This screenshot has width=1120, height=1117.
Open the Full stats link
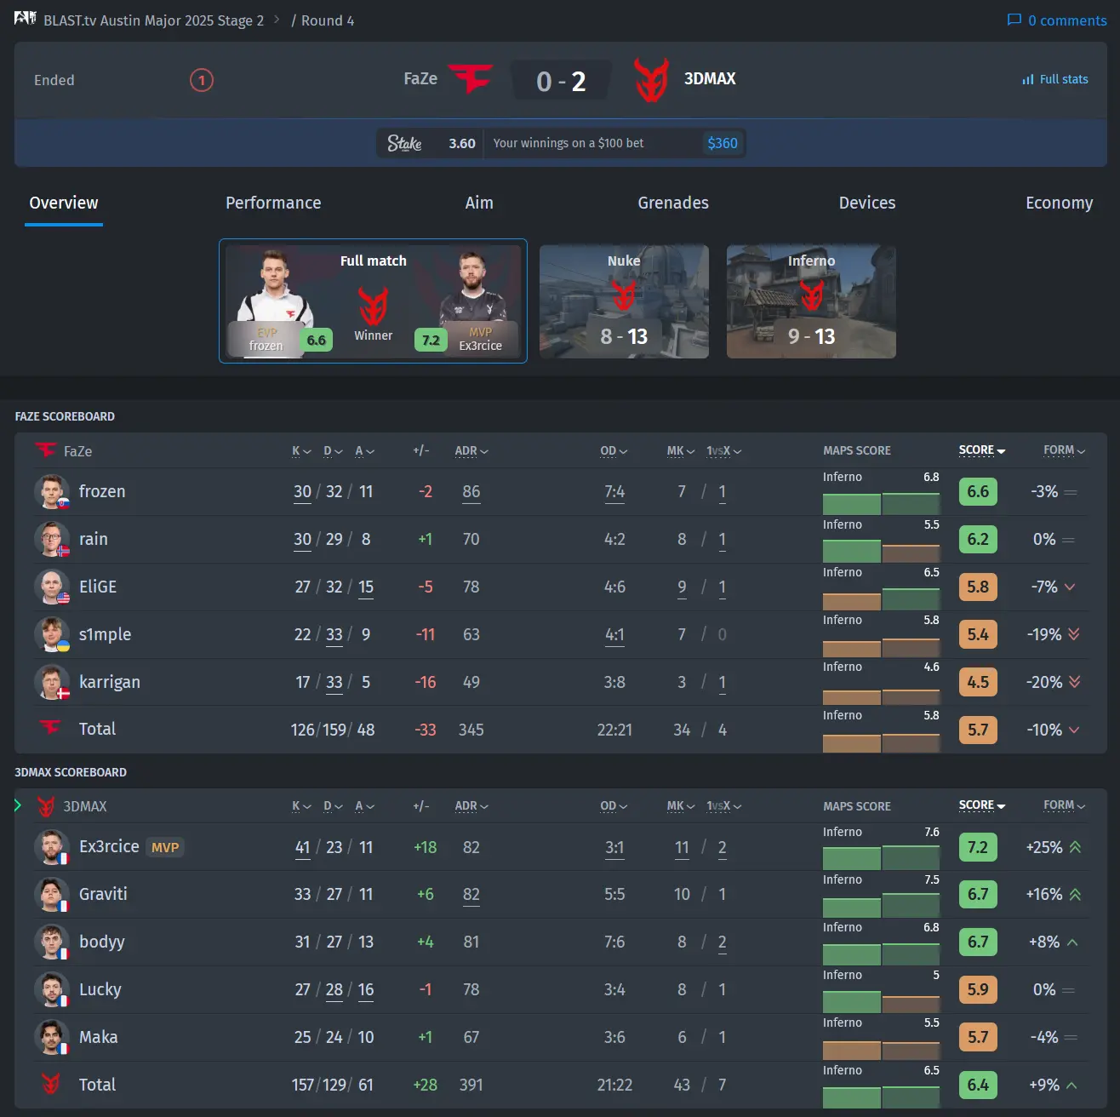click(x=1055, y=79)
